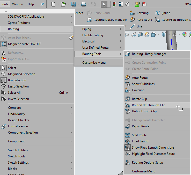191x175 pixels.
Task: Click Auto Route in Routing Tools menu
Action: tap(157, 78)
